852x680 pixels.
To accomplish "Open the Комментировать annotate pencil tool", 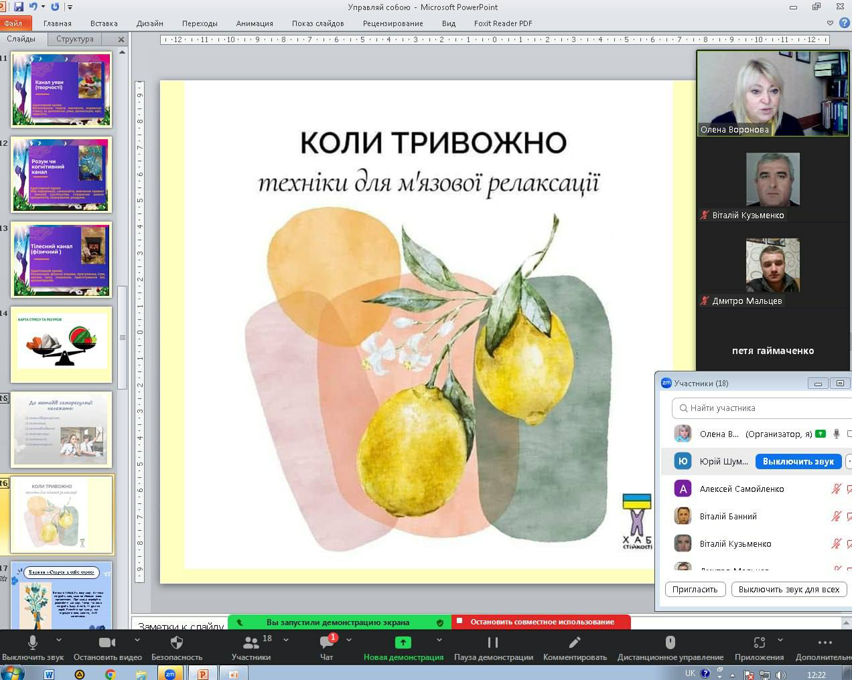I will [575, 643].
